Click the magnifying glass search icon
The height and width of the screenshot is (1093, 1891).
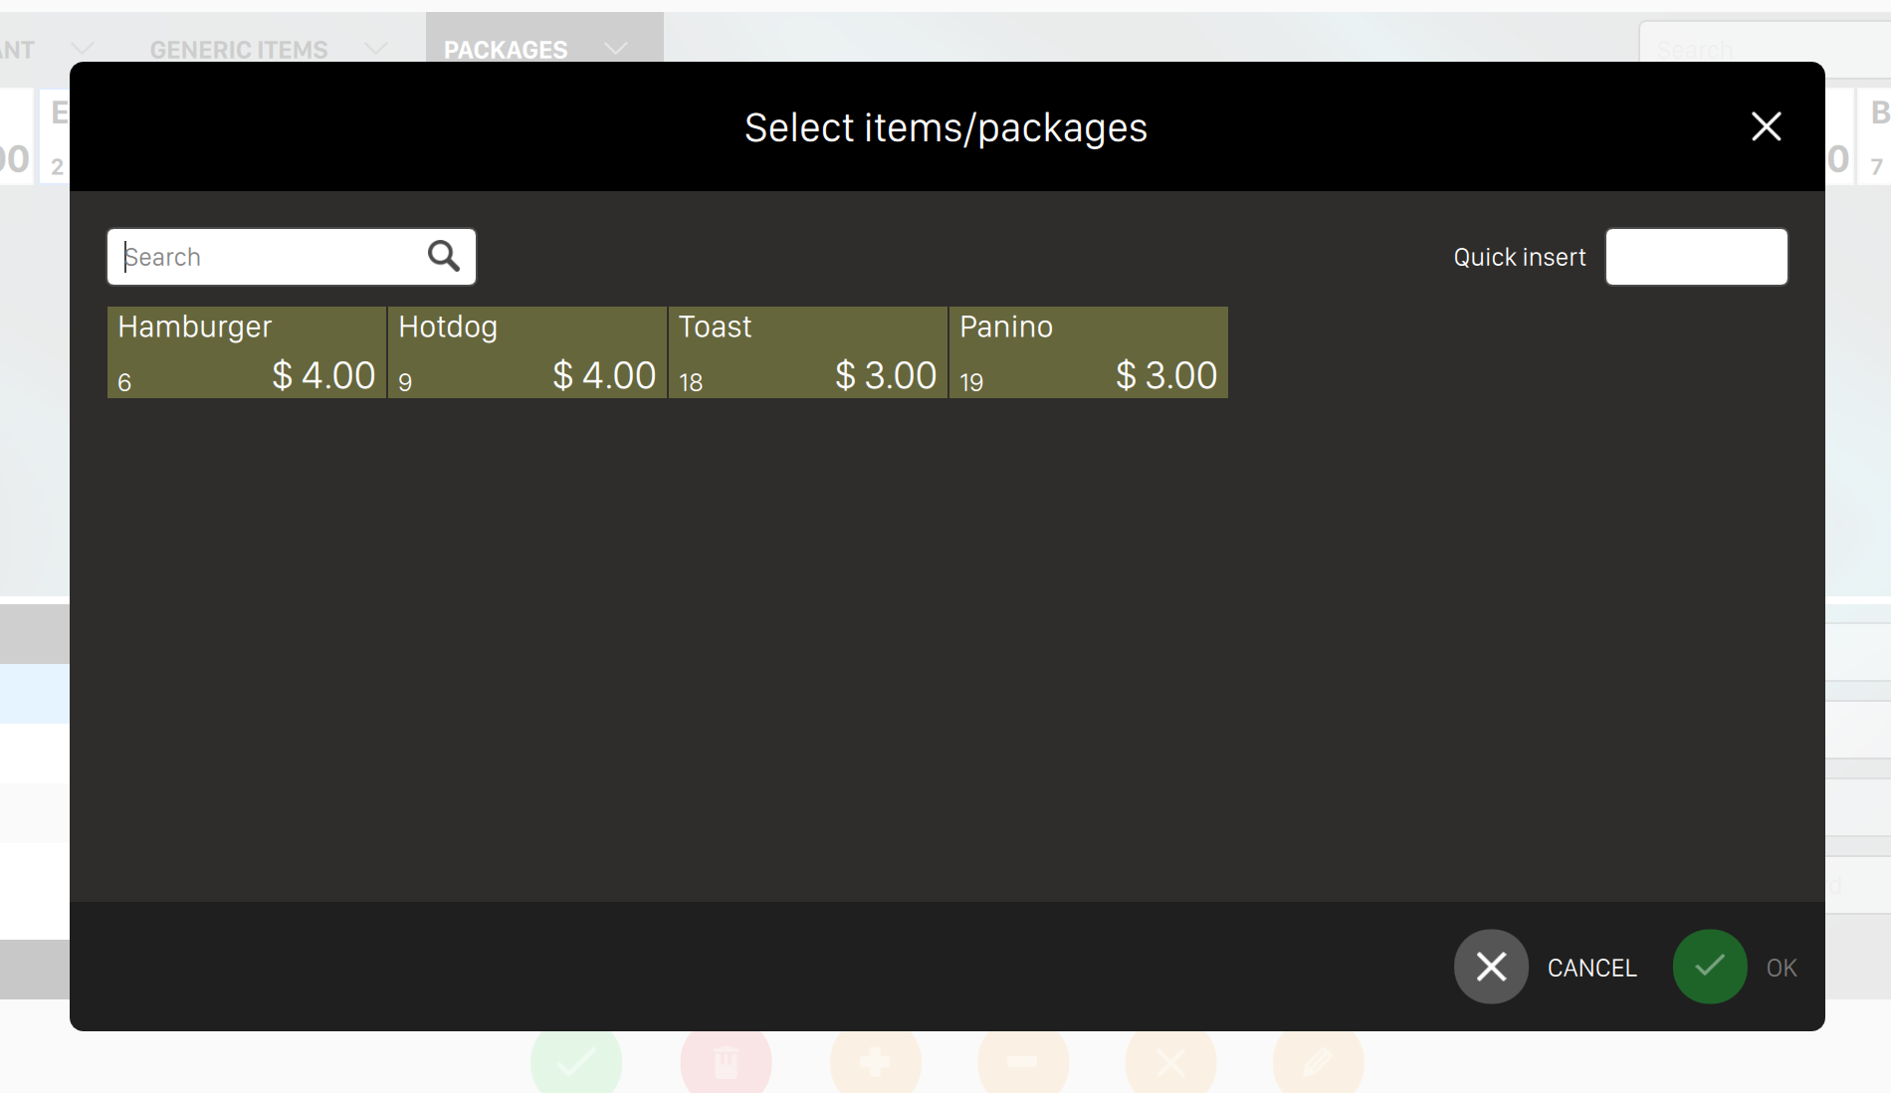pyautogui.click(x=444, y=257)
